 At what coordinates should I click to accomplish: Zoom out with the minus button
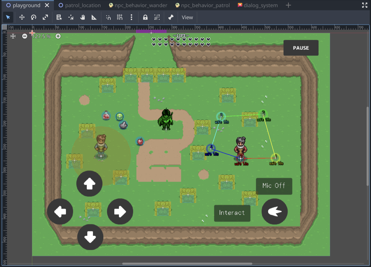[25, 36]
